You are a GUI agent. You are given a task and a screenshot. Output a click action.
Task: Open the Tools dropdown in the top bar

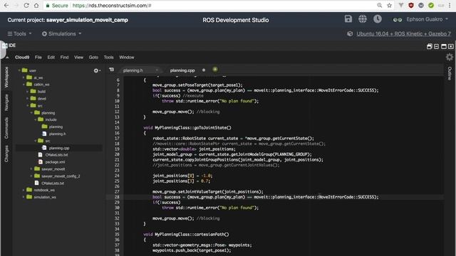[x=19, y=33]
